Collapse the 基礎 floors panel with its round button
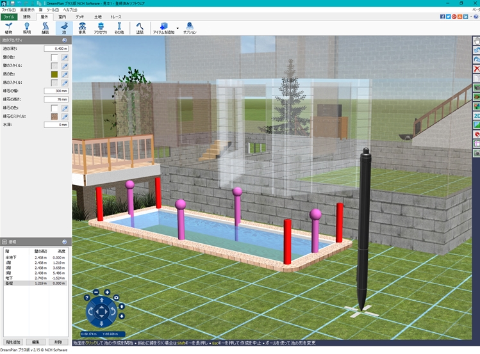 point(64,242)
